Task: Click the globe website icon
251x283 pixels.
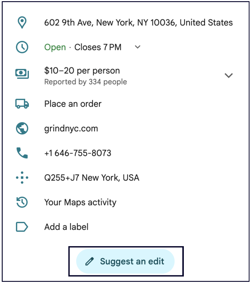Action: pyautogui.click(x=22, y=129)
